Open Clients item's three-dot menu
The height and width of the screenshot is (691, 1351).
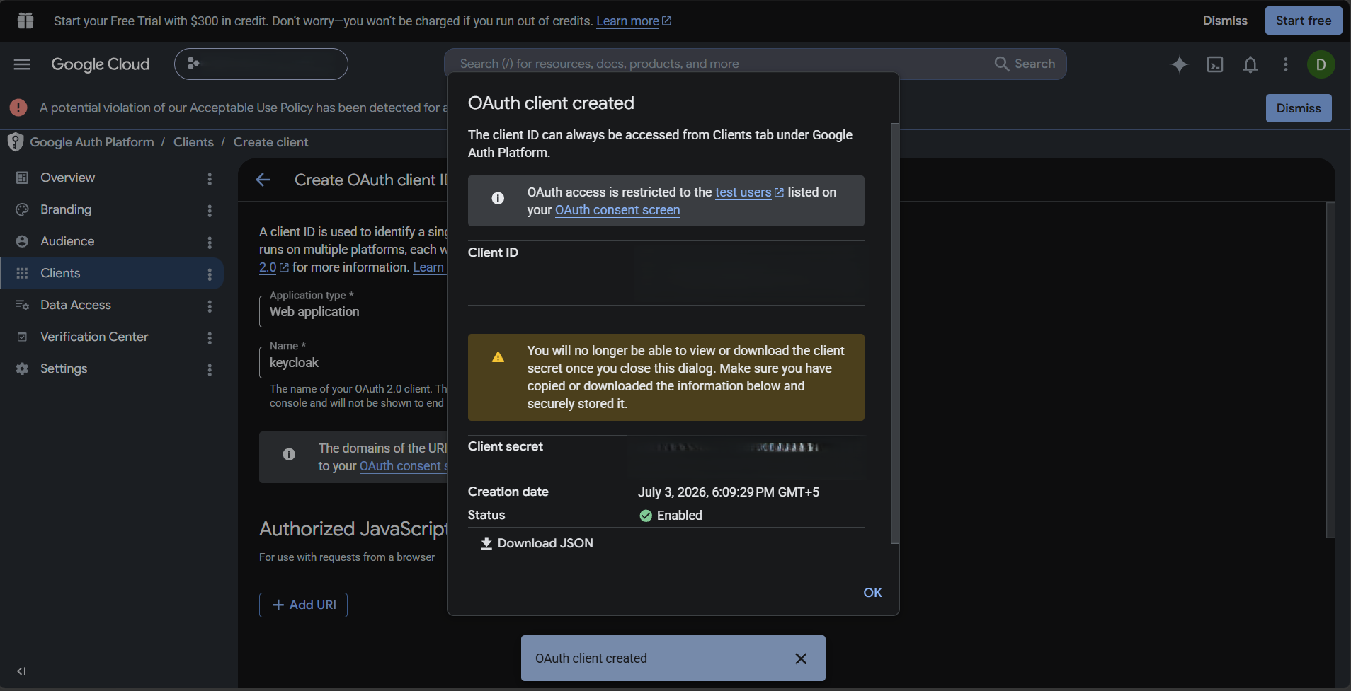point(210,274)
